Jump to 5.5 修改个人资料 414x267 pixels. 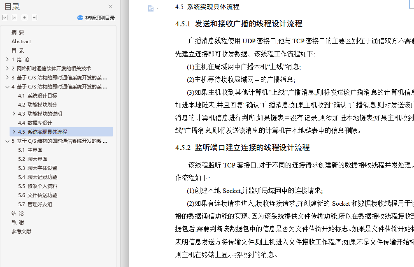coord(37,186)
